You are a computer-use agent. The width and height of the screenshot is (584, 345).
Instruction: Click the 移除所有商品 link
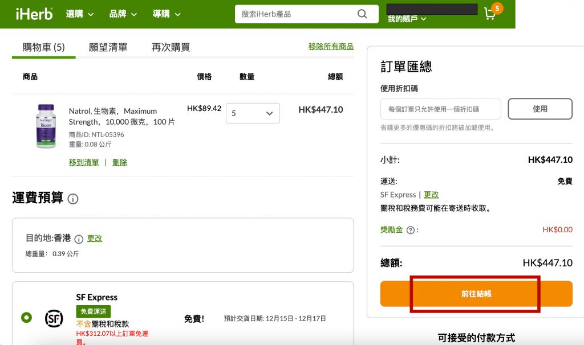point(331,47)
